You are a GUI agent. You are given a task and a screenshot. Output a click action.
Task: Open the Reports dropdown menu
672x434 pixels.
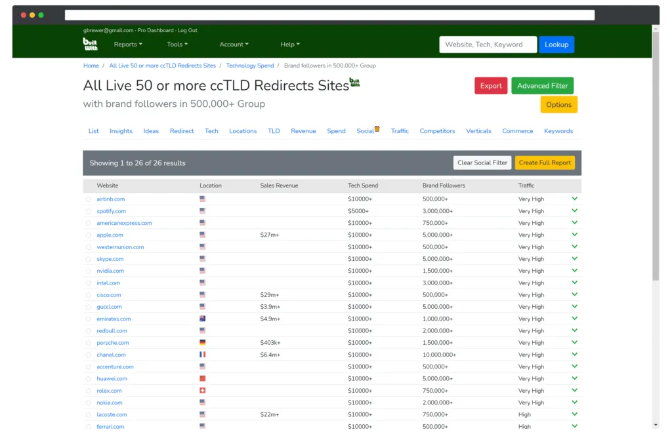point(127,45)
